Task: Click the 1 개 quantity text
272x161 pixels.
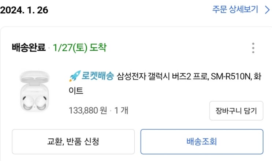Action: click(x=121, y=110)
